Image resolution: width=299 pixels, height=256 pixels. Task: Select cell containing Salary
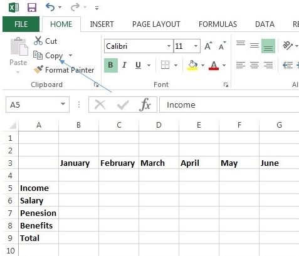coord(39,200)
